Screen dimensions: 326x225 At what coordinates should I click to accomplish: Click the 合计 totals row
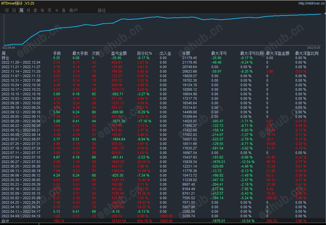pyautogui.click(x=163, y=221)
